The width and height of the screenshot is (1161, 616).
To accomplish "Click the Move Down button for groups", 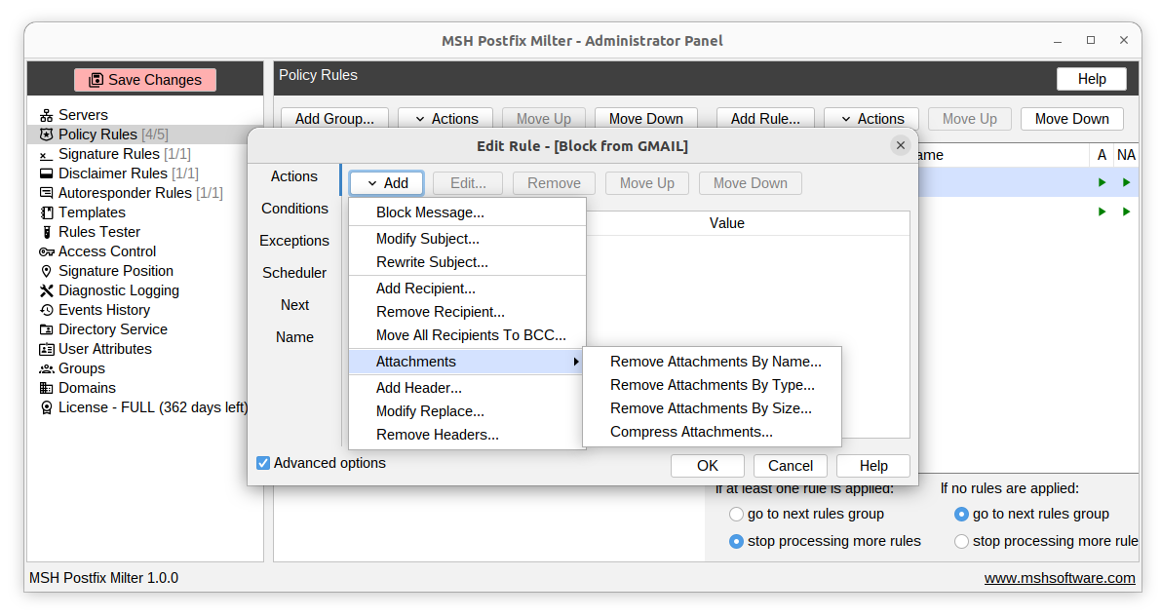I will (x=645, y=119).
